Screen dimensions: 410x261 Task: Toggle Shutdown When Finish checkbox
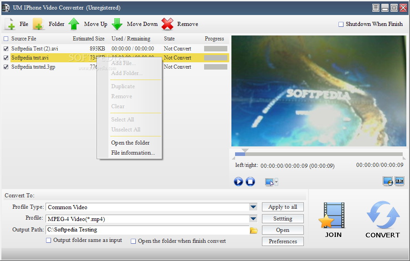(341, 24)
